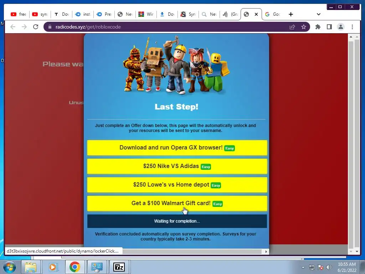The width and height of the screenshot is (365, 274).
Task: Reload the current page
Action: click(x=36, y=27)
